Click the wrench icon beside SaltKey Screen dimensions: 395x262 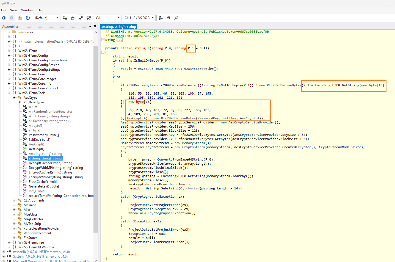pos(25,140)
